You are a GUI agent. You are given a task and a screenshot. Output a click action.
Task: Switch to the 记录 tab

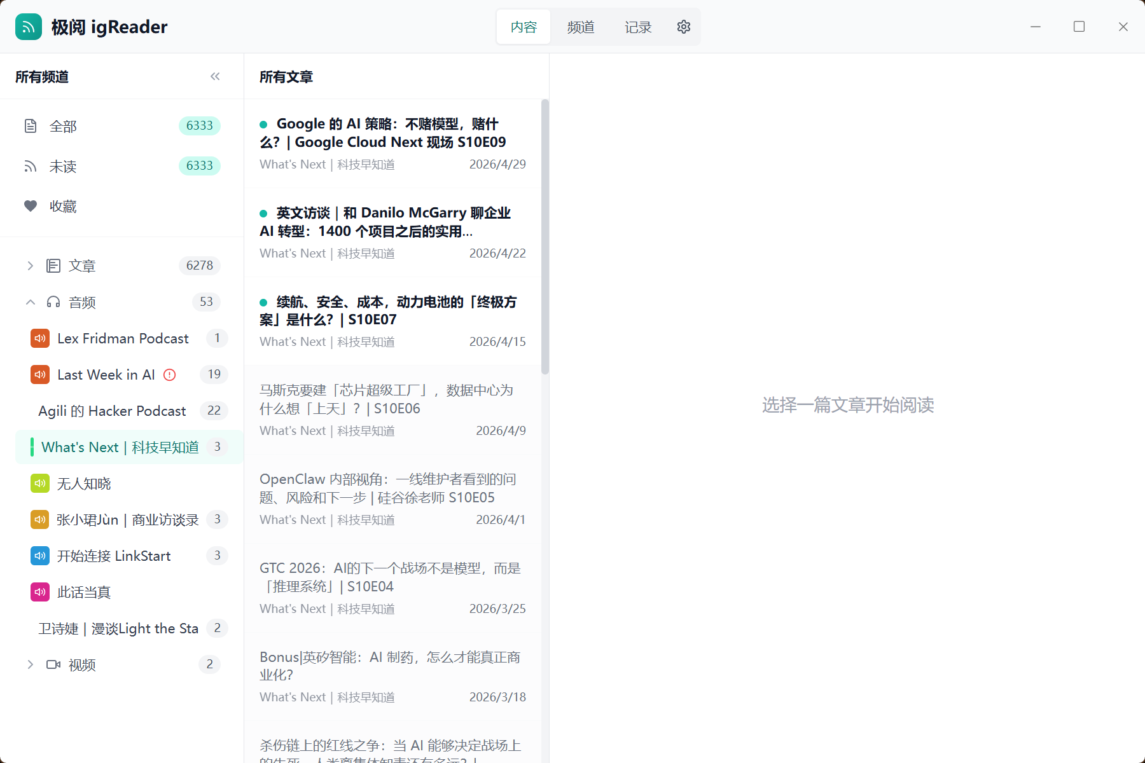click(x=638, y=27)
